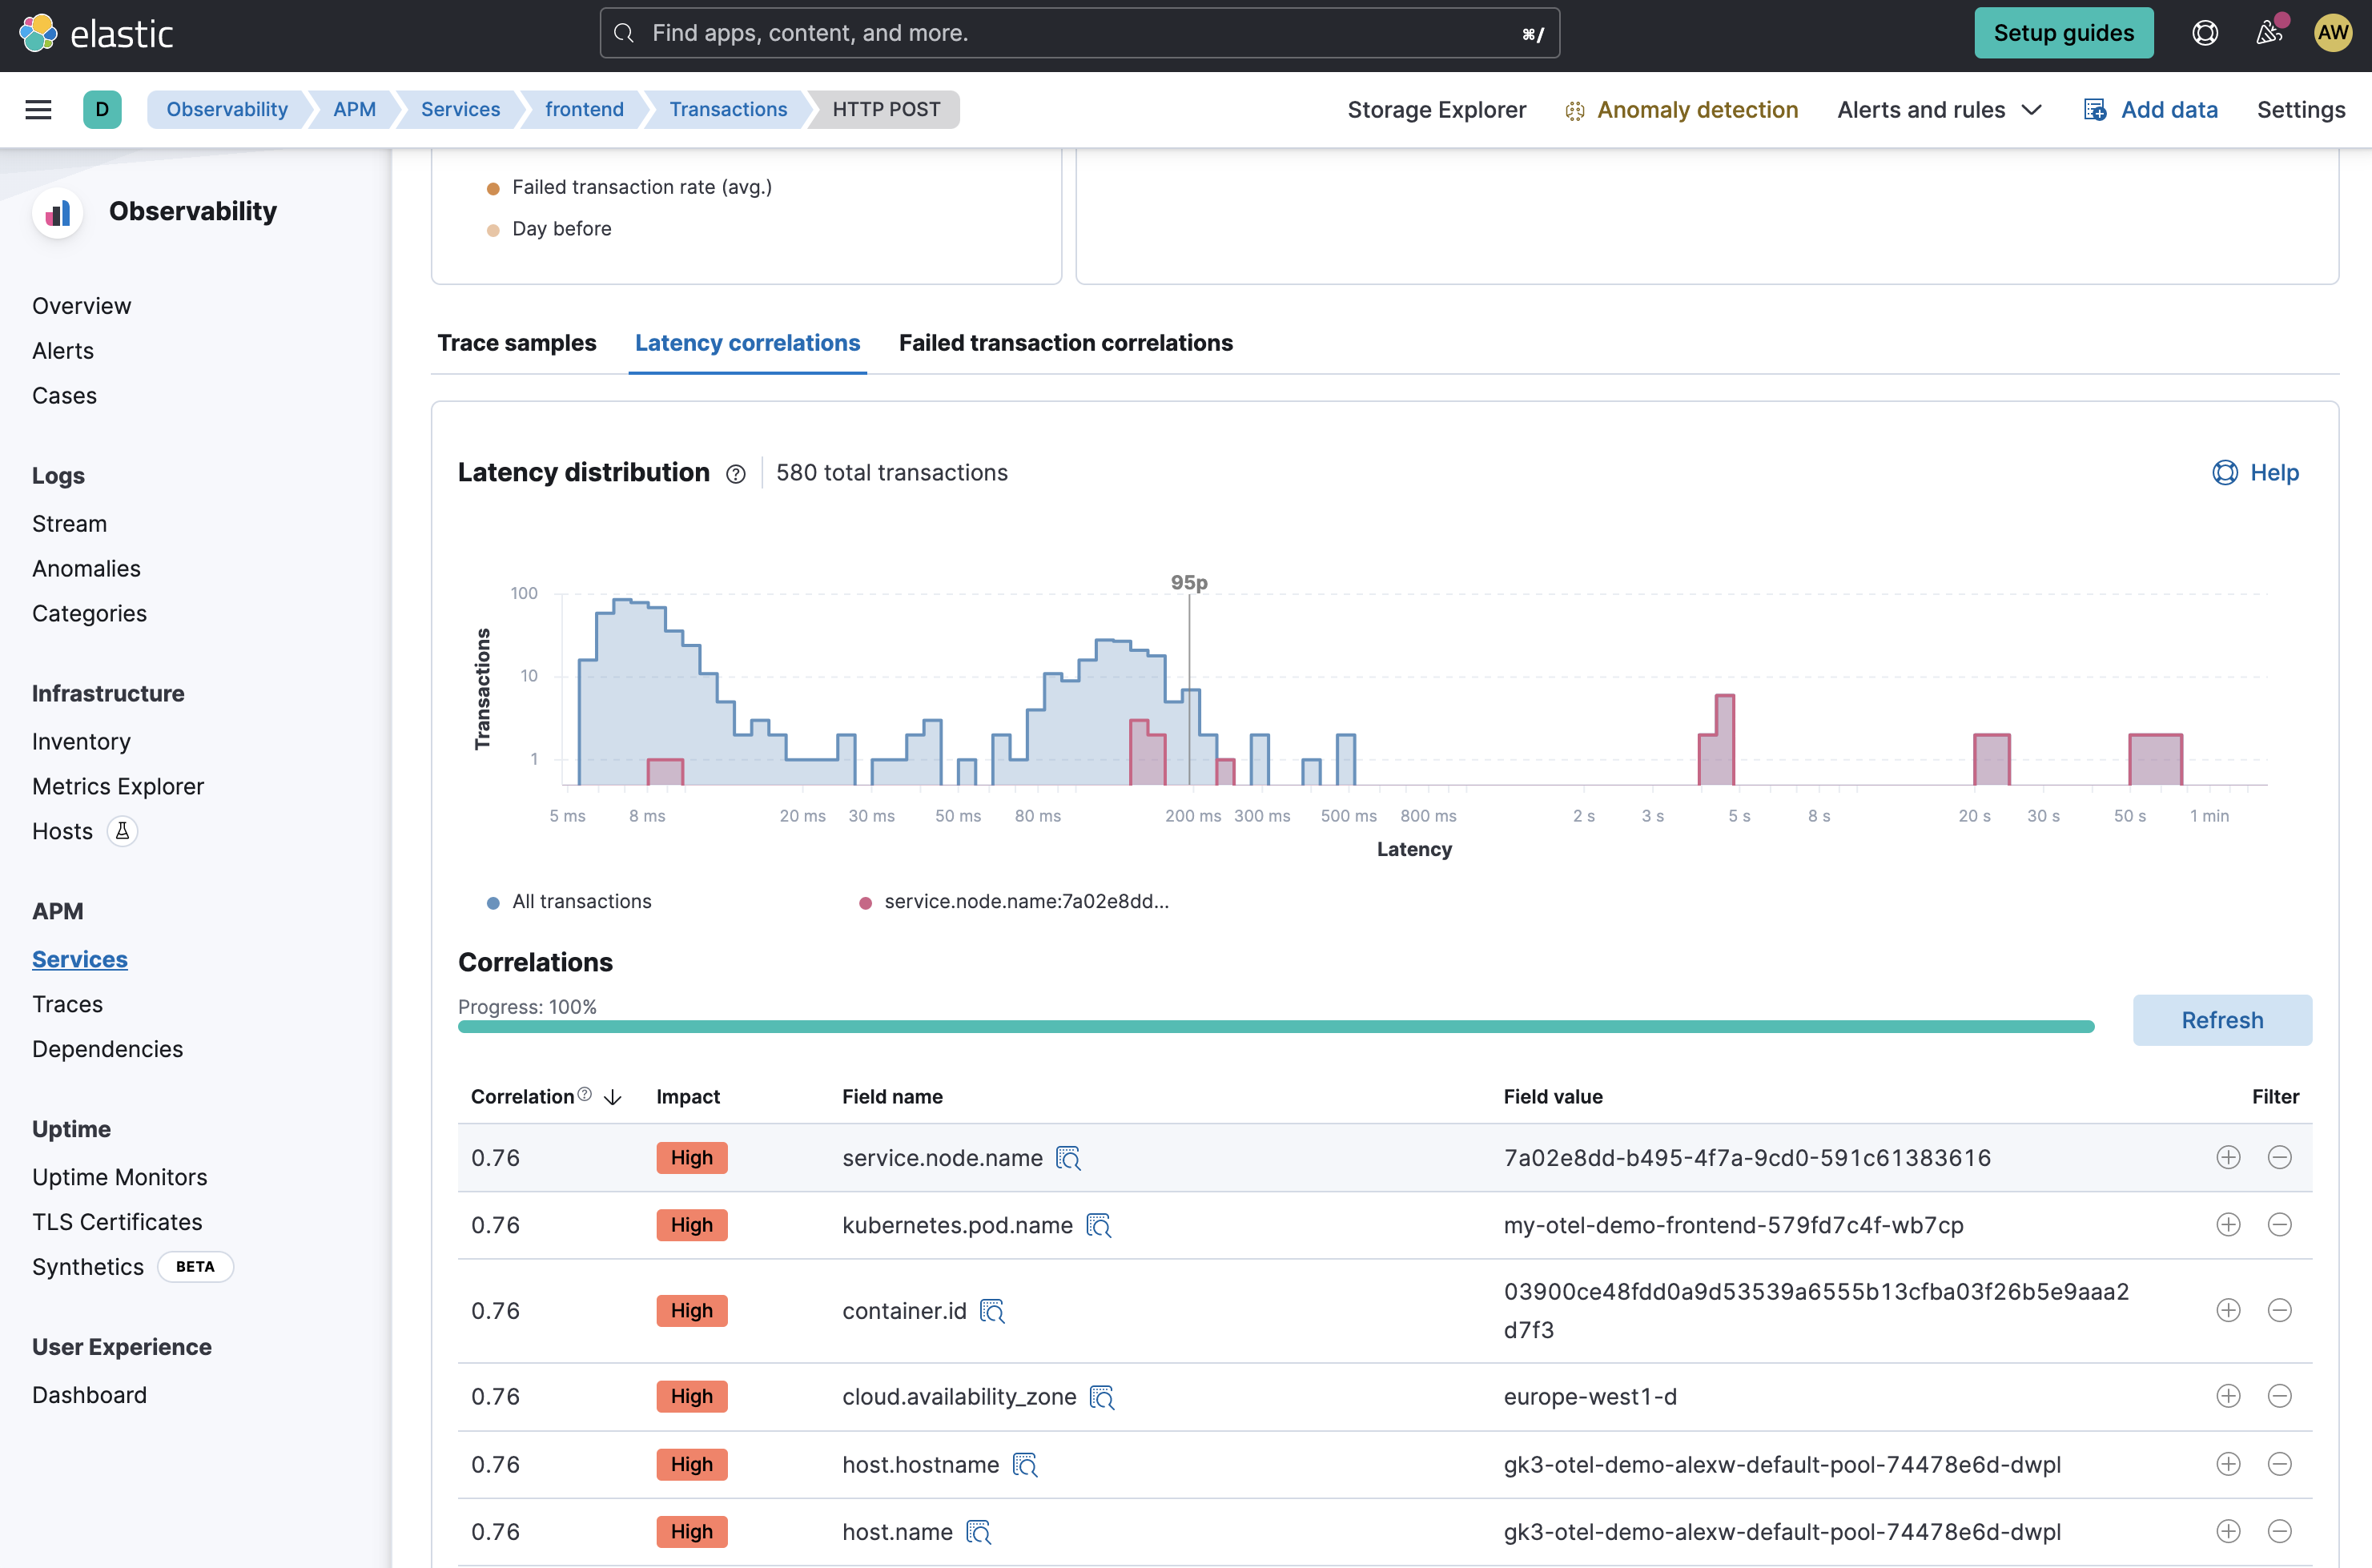Switch to Trace samples tab

click(x=517, y=343)
